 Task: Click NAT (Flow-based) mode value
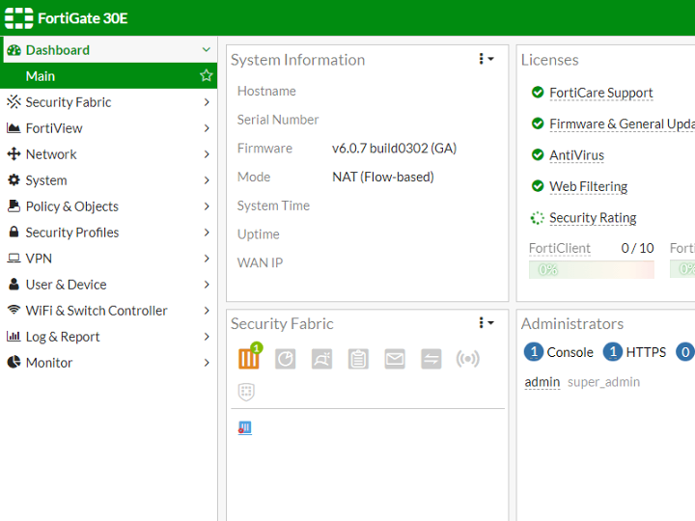click(x=383, y=177)
